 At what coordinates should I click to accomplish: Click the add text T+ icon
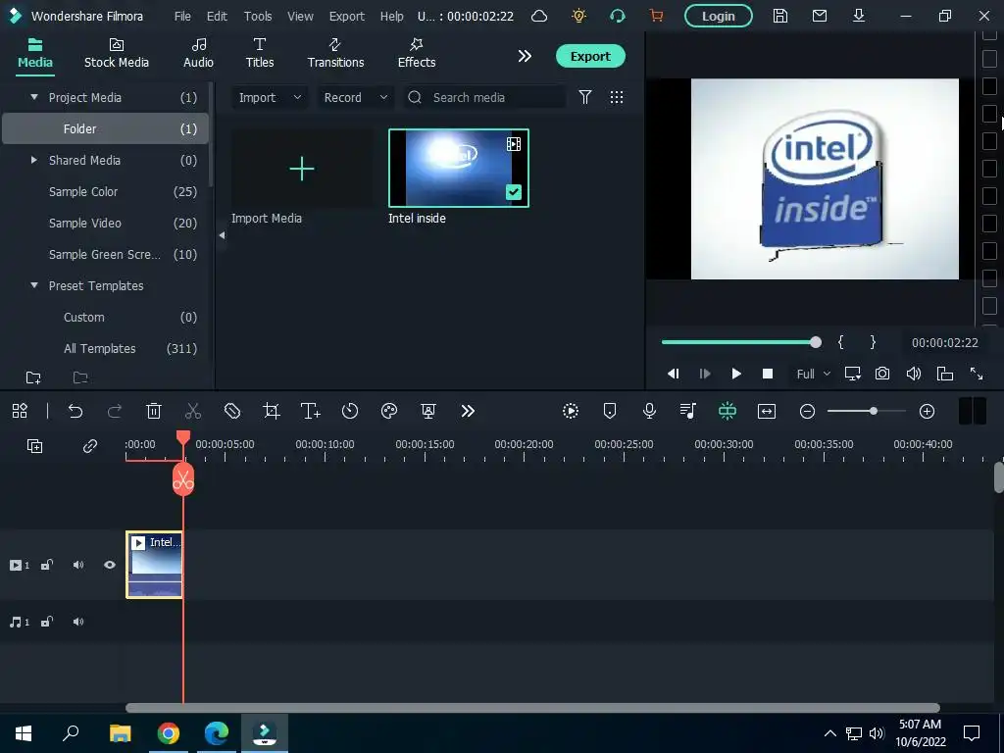pos(311,411)
